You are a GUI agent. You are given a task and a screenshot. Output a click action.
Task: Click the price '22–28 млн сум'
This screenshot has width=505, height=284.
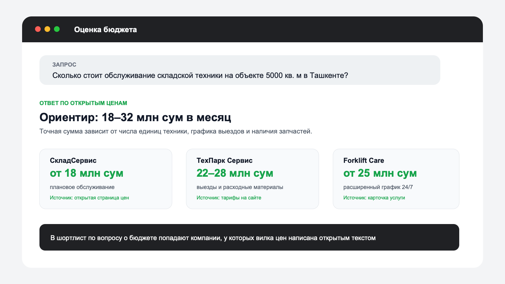tap(235, 173)
